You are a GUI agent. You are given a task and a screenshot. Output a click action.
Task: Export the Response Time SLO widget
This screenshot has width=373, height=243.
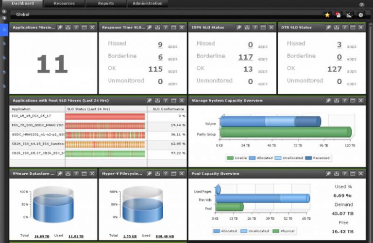coord(157,28)
